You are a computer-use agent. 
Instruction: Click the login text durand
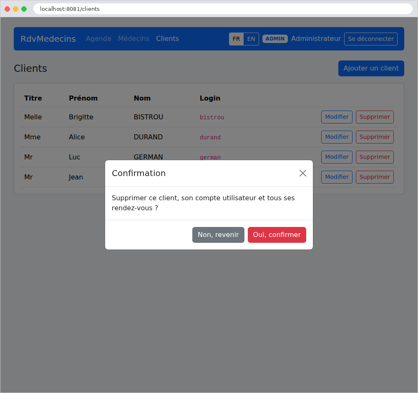click(210, 137)
